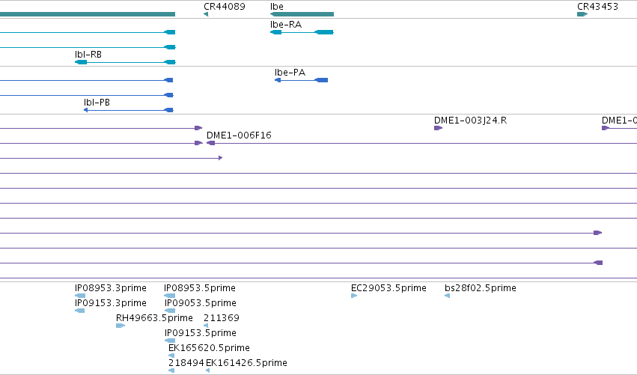Click the EK165620.5prime EST label
The height and width of the screenshot is (375, 637).
[x=210, y=348]
